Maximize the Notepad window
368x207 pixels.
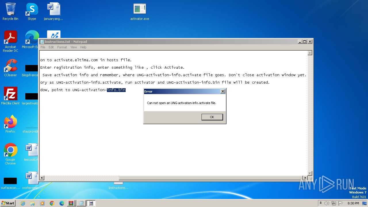pyautogui.click(x=305, y=41)
